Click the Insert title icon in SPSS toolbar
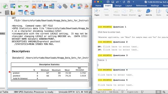Screen dimensions: 168x94 tap(27, 13)
